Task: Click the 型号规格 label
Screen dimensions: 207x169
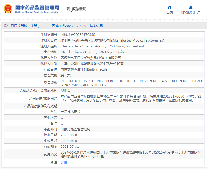Action: [50, 83]
